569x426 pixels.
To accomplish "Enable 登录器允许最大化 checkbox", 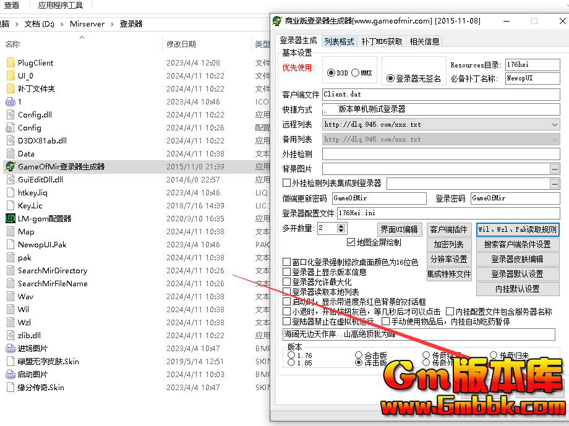I will pos(286,282).
